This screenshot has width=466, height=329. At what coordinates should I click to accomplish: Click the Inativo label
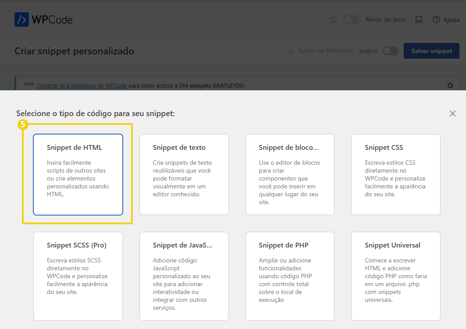(x=368, y=51)
